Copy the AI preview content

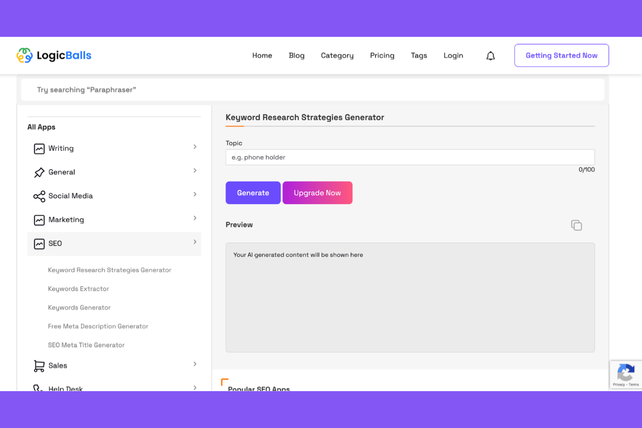pos(576,225)
